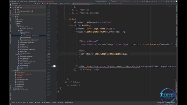Screen dimensions: 187x105
Task: Click the white color preview in gutter
Action: [54, 66]
